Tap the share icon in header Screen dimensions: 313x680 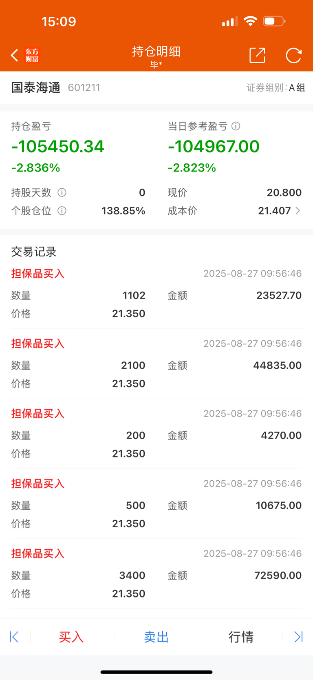point(257,55)
